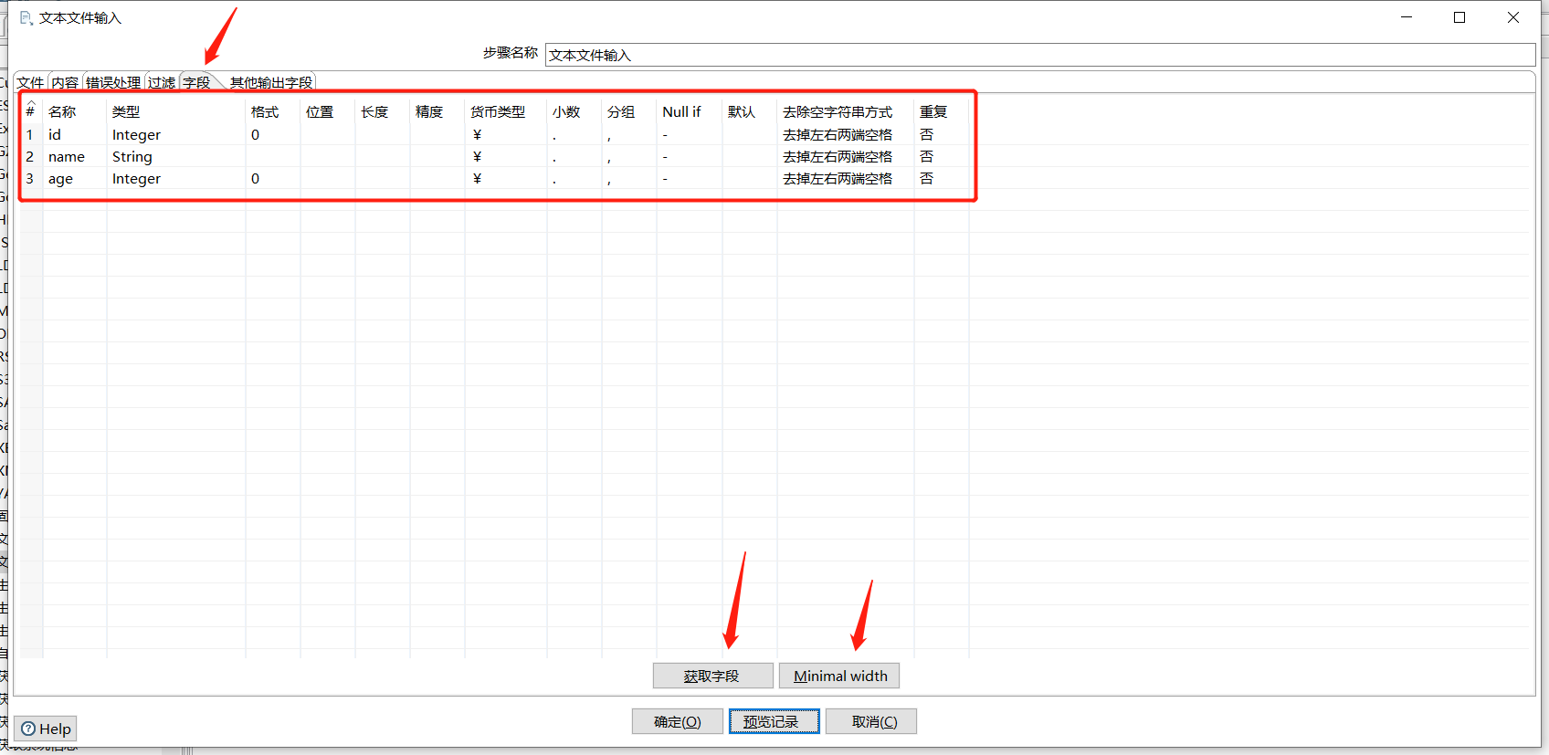Close the 文本文件输入 dialog
This screenshot has width=1549, height=755.
coord(1513,17)
